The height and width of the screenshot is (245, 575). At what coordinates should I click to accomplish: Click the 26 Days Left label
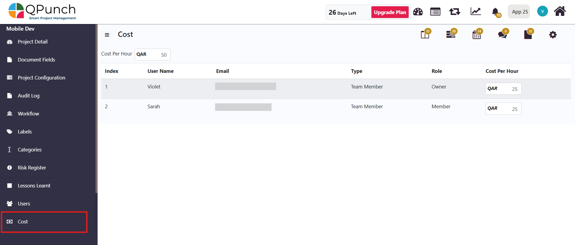tap(342, 13)
